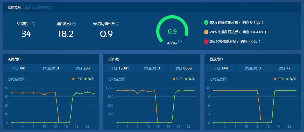Viewport: 304px width, 132px height.
Task: Click help icon beside Apdex label
Action: click(x=180, y=41)
